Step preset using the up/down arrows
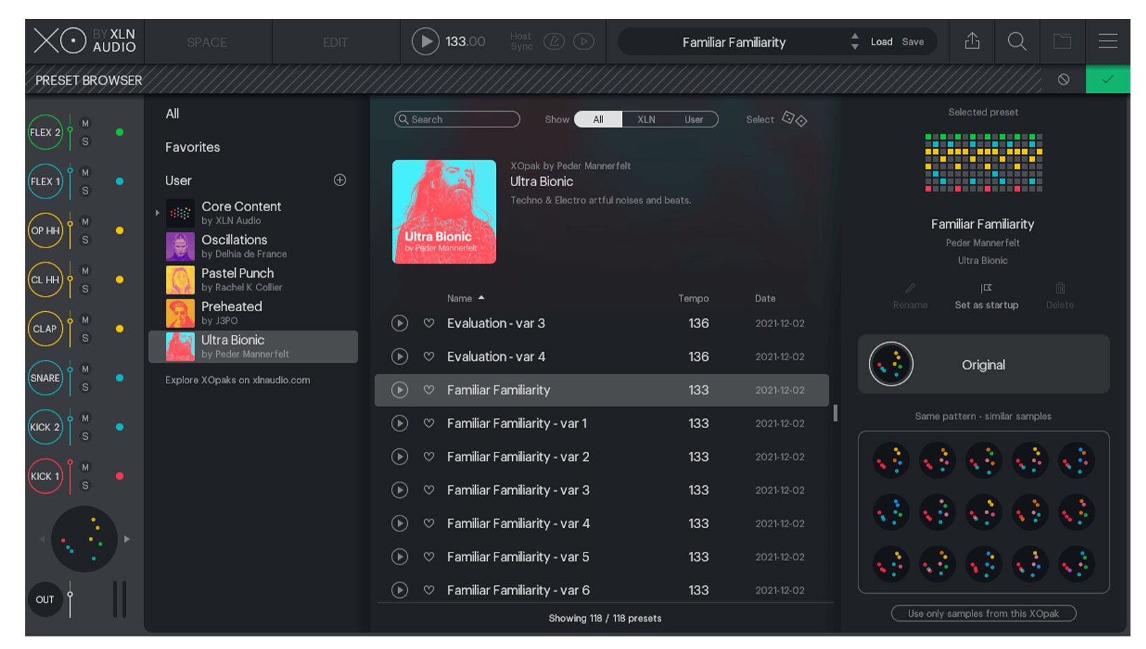Image resolution: width=1146 pixels, height=649 pixels. [854, 41]
